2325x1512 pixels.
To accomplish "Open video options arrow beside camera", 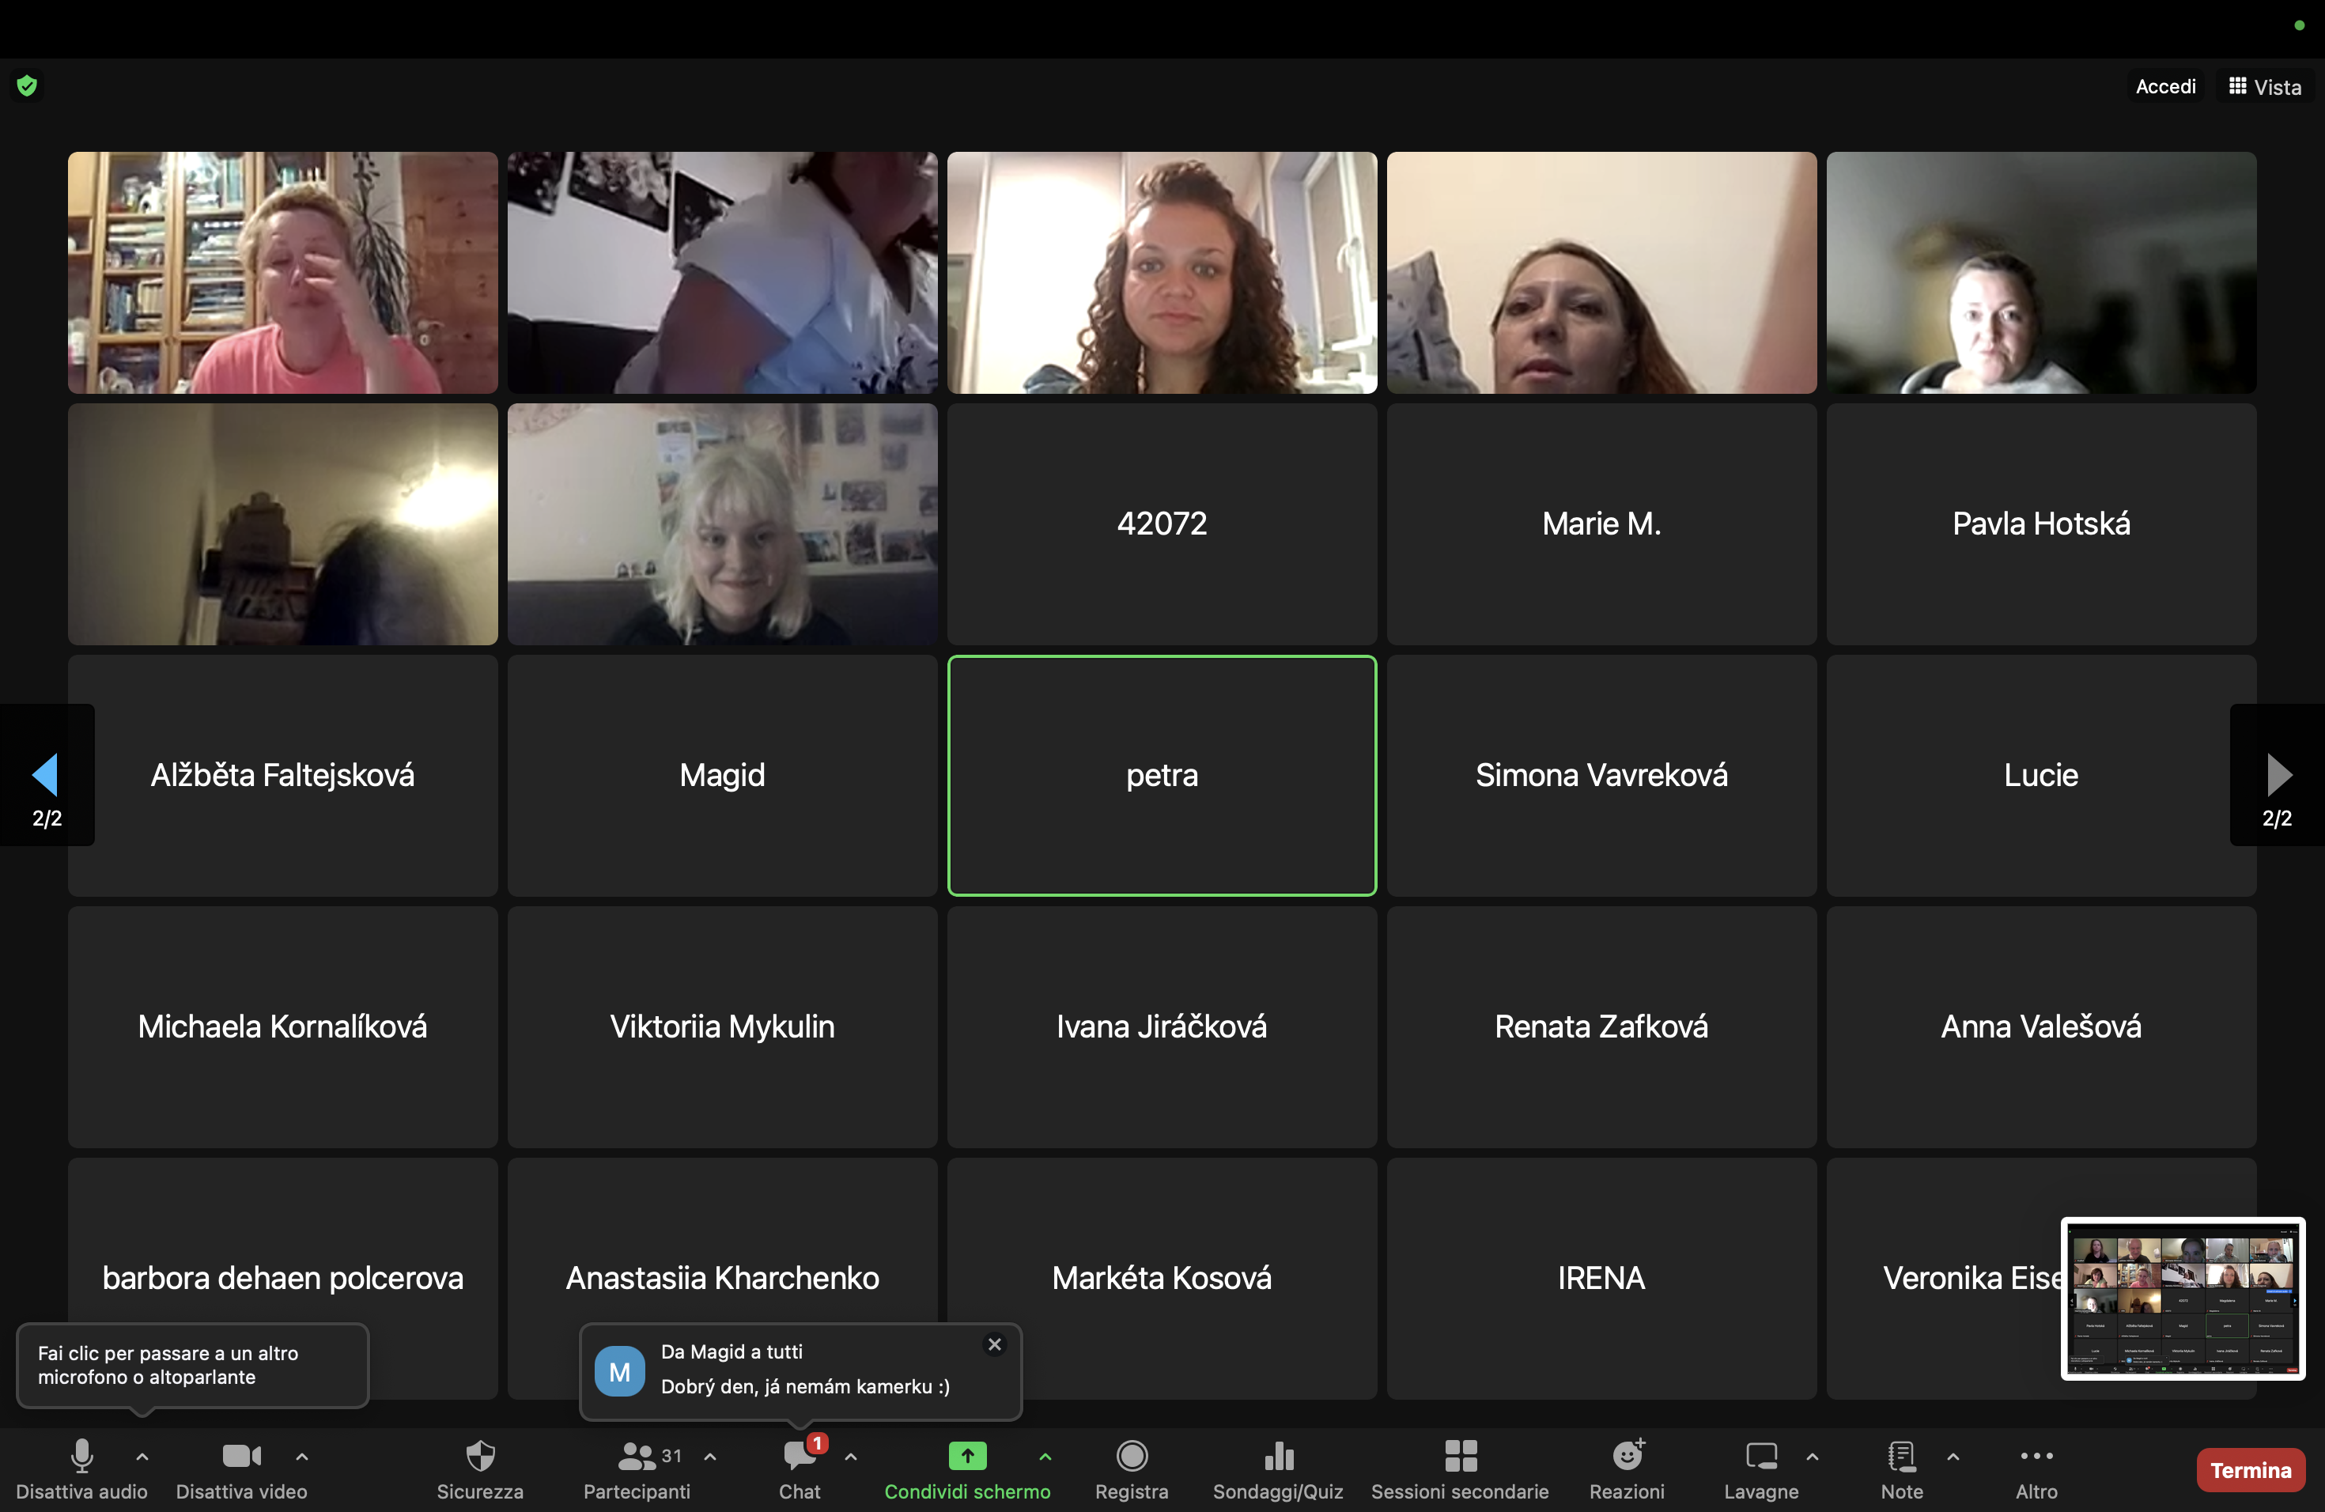I will [302, 1457].
